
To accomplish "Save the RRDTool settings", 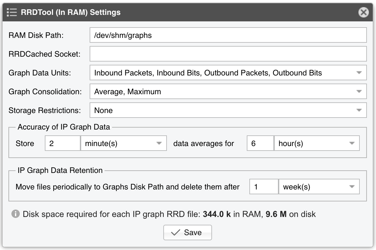I will [188, 232].
